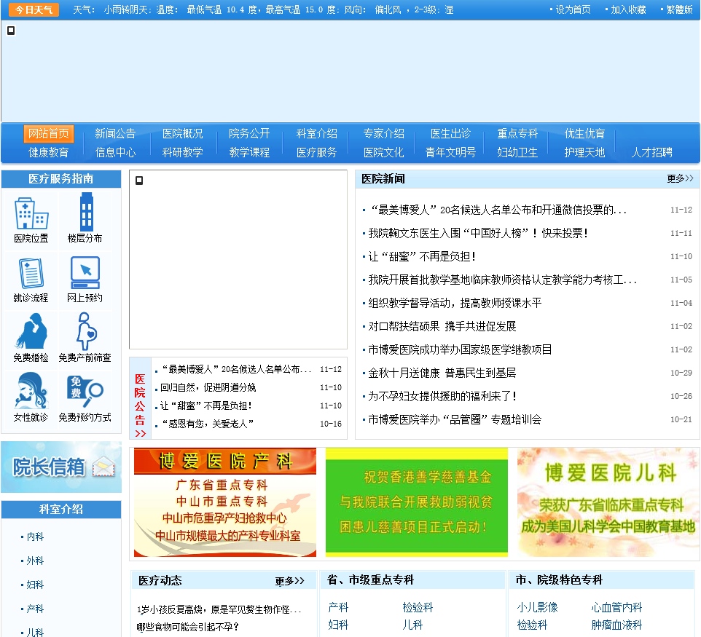Open 护理天地 navigation item
The width and height of the screenshot is (701, 637).
point(584,152)
